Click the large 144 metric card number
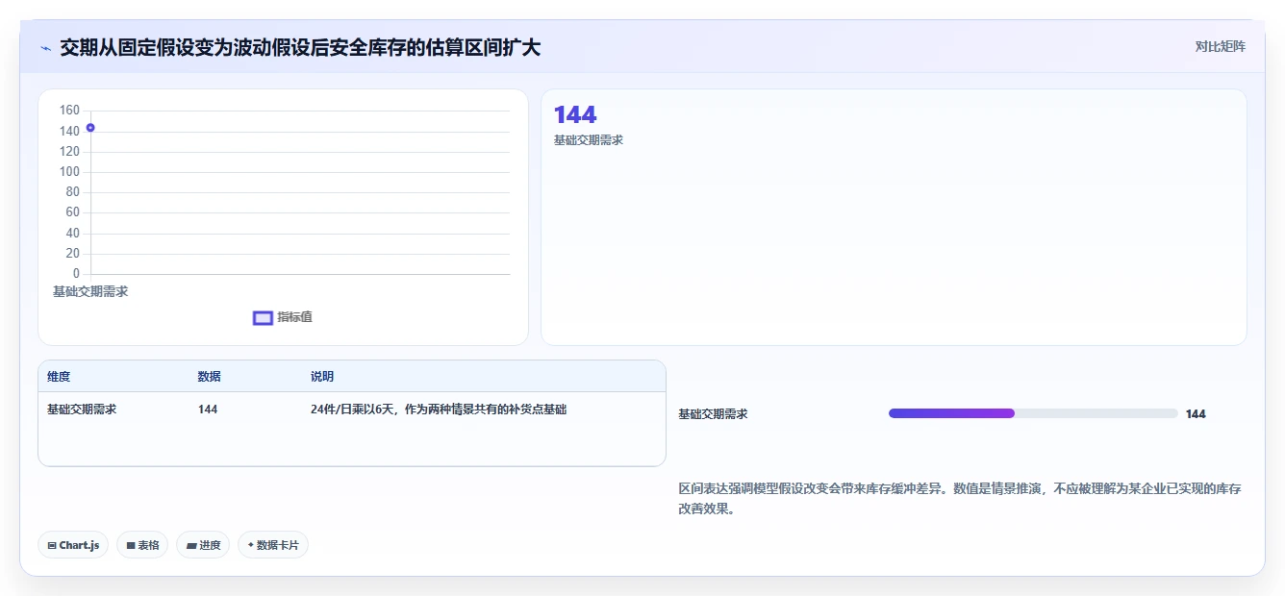 575,115
